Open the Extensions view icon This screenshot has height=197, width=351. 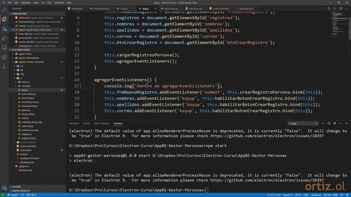(x=4, y=57)
